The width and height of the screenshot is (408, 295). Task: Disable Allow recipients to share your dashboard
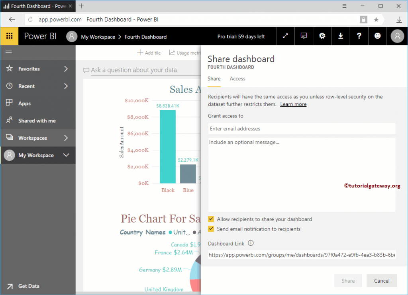211,219
